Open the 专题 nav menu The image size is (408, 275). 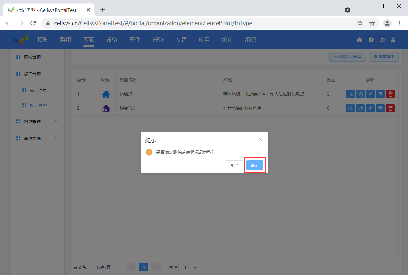pyautogui.click(x=181, y=40)
